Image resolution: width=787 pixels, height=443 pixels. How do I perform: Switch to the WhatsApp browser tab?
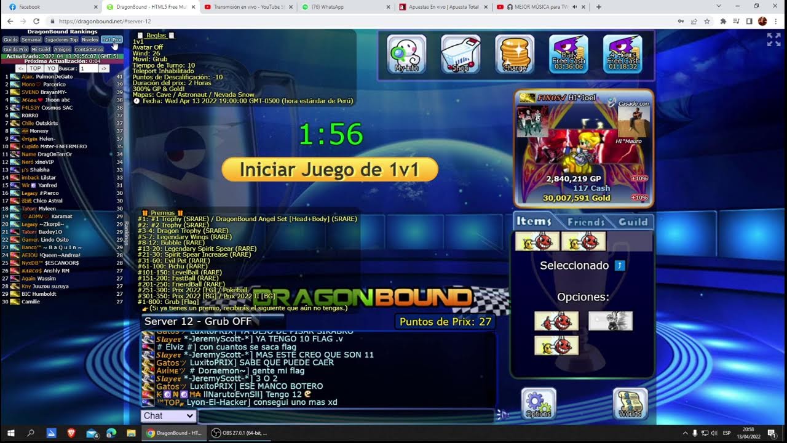coord(346,7)
